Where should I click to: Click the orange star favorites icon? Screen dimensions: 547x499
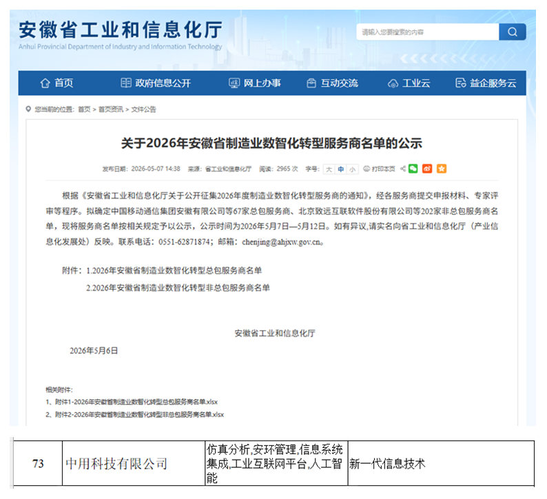point(442,169)
